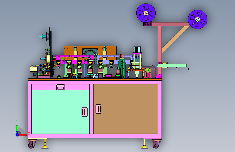Click the green Y axis label
Screen dimensions: 235x152
click(x=17, y=122)
